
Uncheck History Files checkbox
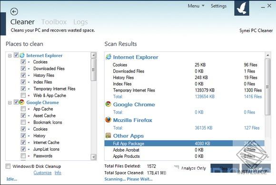(x=23, y=75)
